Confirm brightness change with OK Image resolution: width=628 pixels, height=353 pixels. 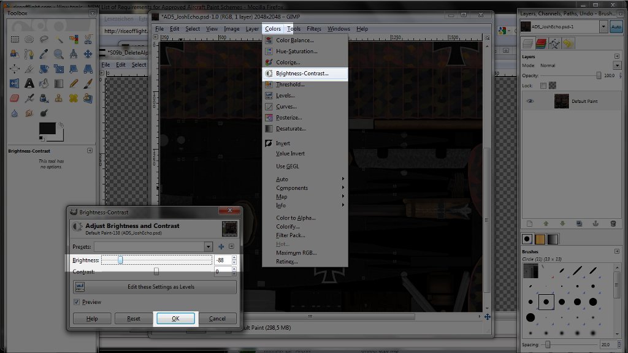175,319
